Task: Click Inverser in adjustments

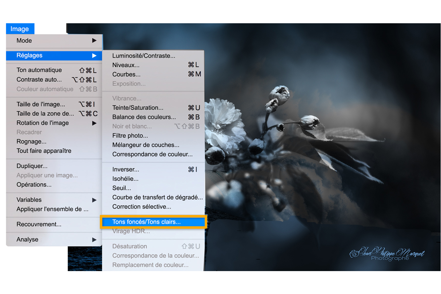Action: pyautogui.click(x=125, y=170)
